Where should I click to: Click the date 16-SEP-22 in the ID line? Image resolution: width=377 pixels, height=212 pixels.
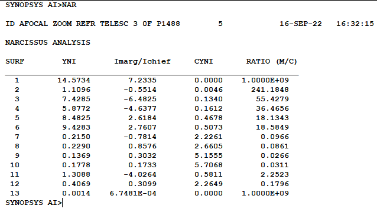301,24
